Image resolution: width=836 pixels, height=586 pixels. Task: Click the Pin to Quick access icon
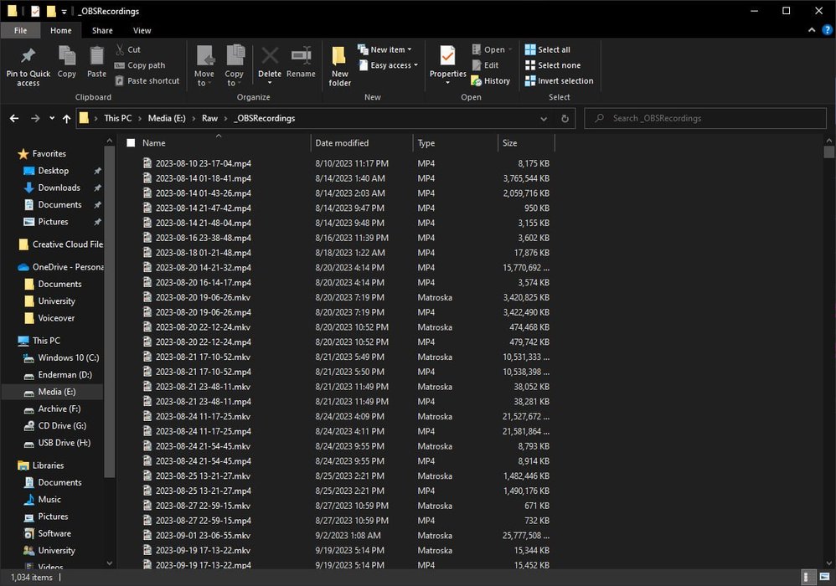(x=28, y=57)
